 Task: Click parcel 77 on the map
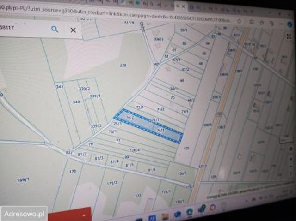pyautogui.click(x=118, y=141)
